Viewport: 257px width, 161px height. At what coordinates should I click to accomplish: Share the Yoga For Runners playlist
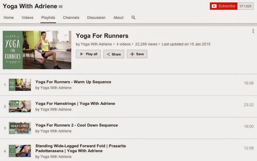pyautogui.click(x=114, y=54)
